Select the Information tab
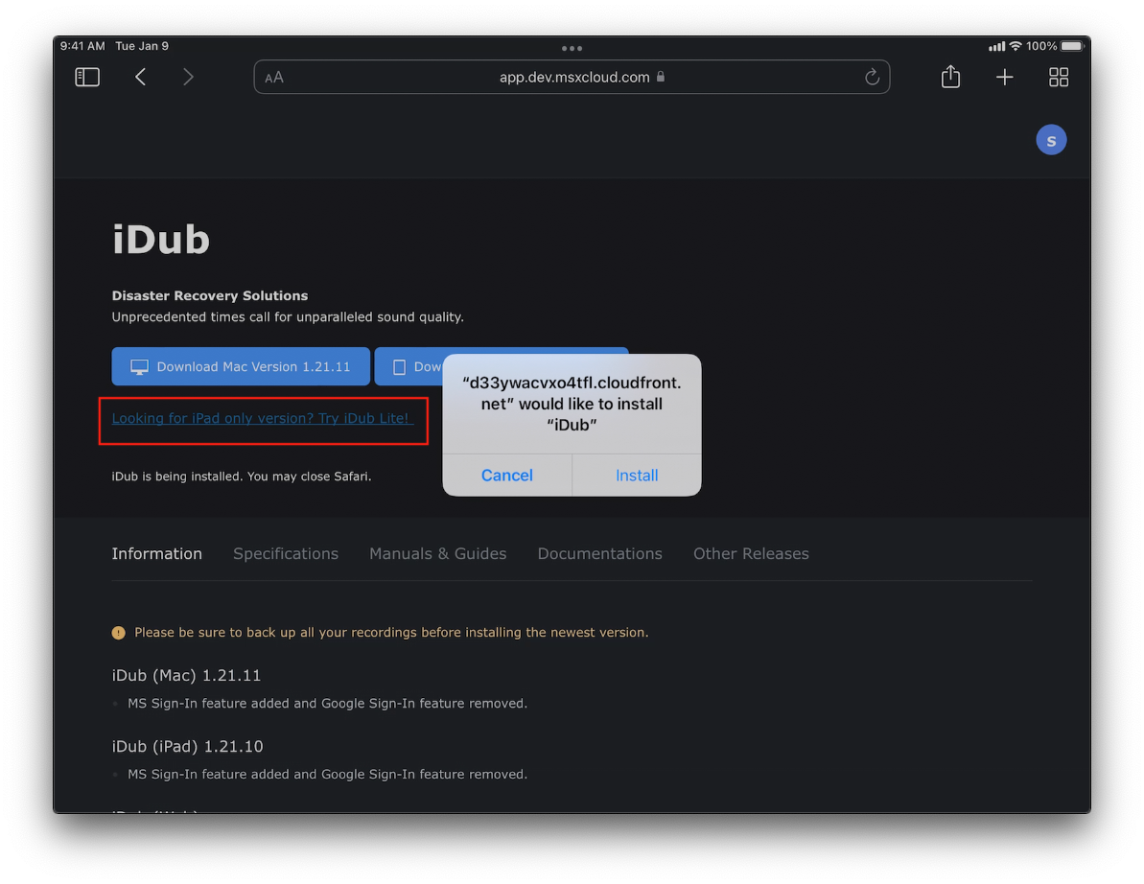The image size is (1144, 884). pyautogui.click(x=157, y=553)
